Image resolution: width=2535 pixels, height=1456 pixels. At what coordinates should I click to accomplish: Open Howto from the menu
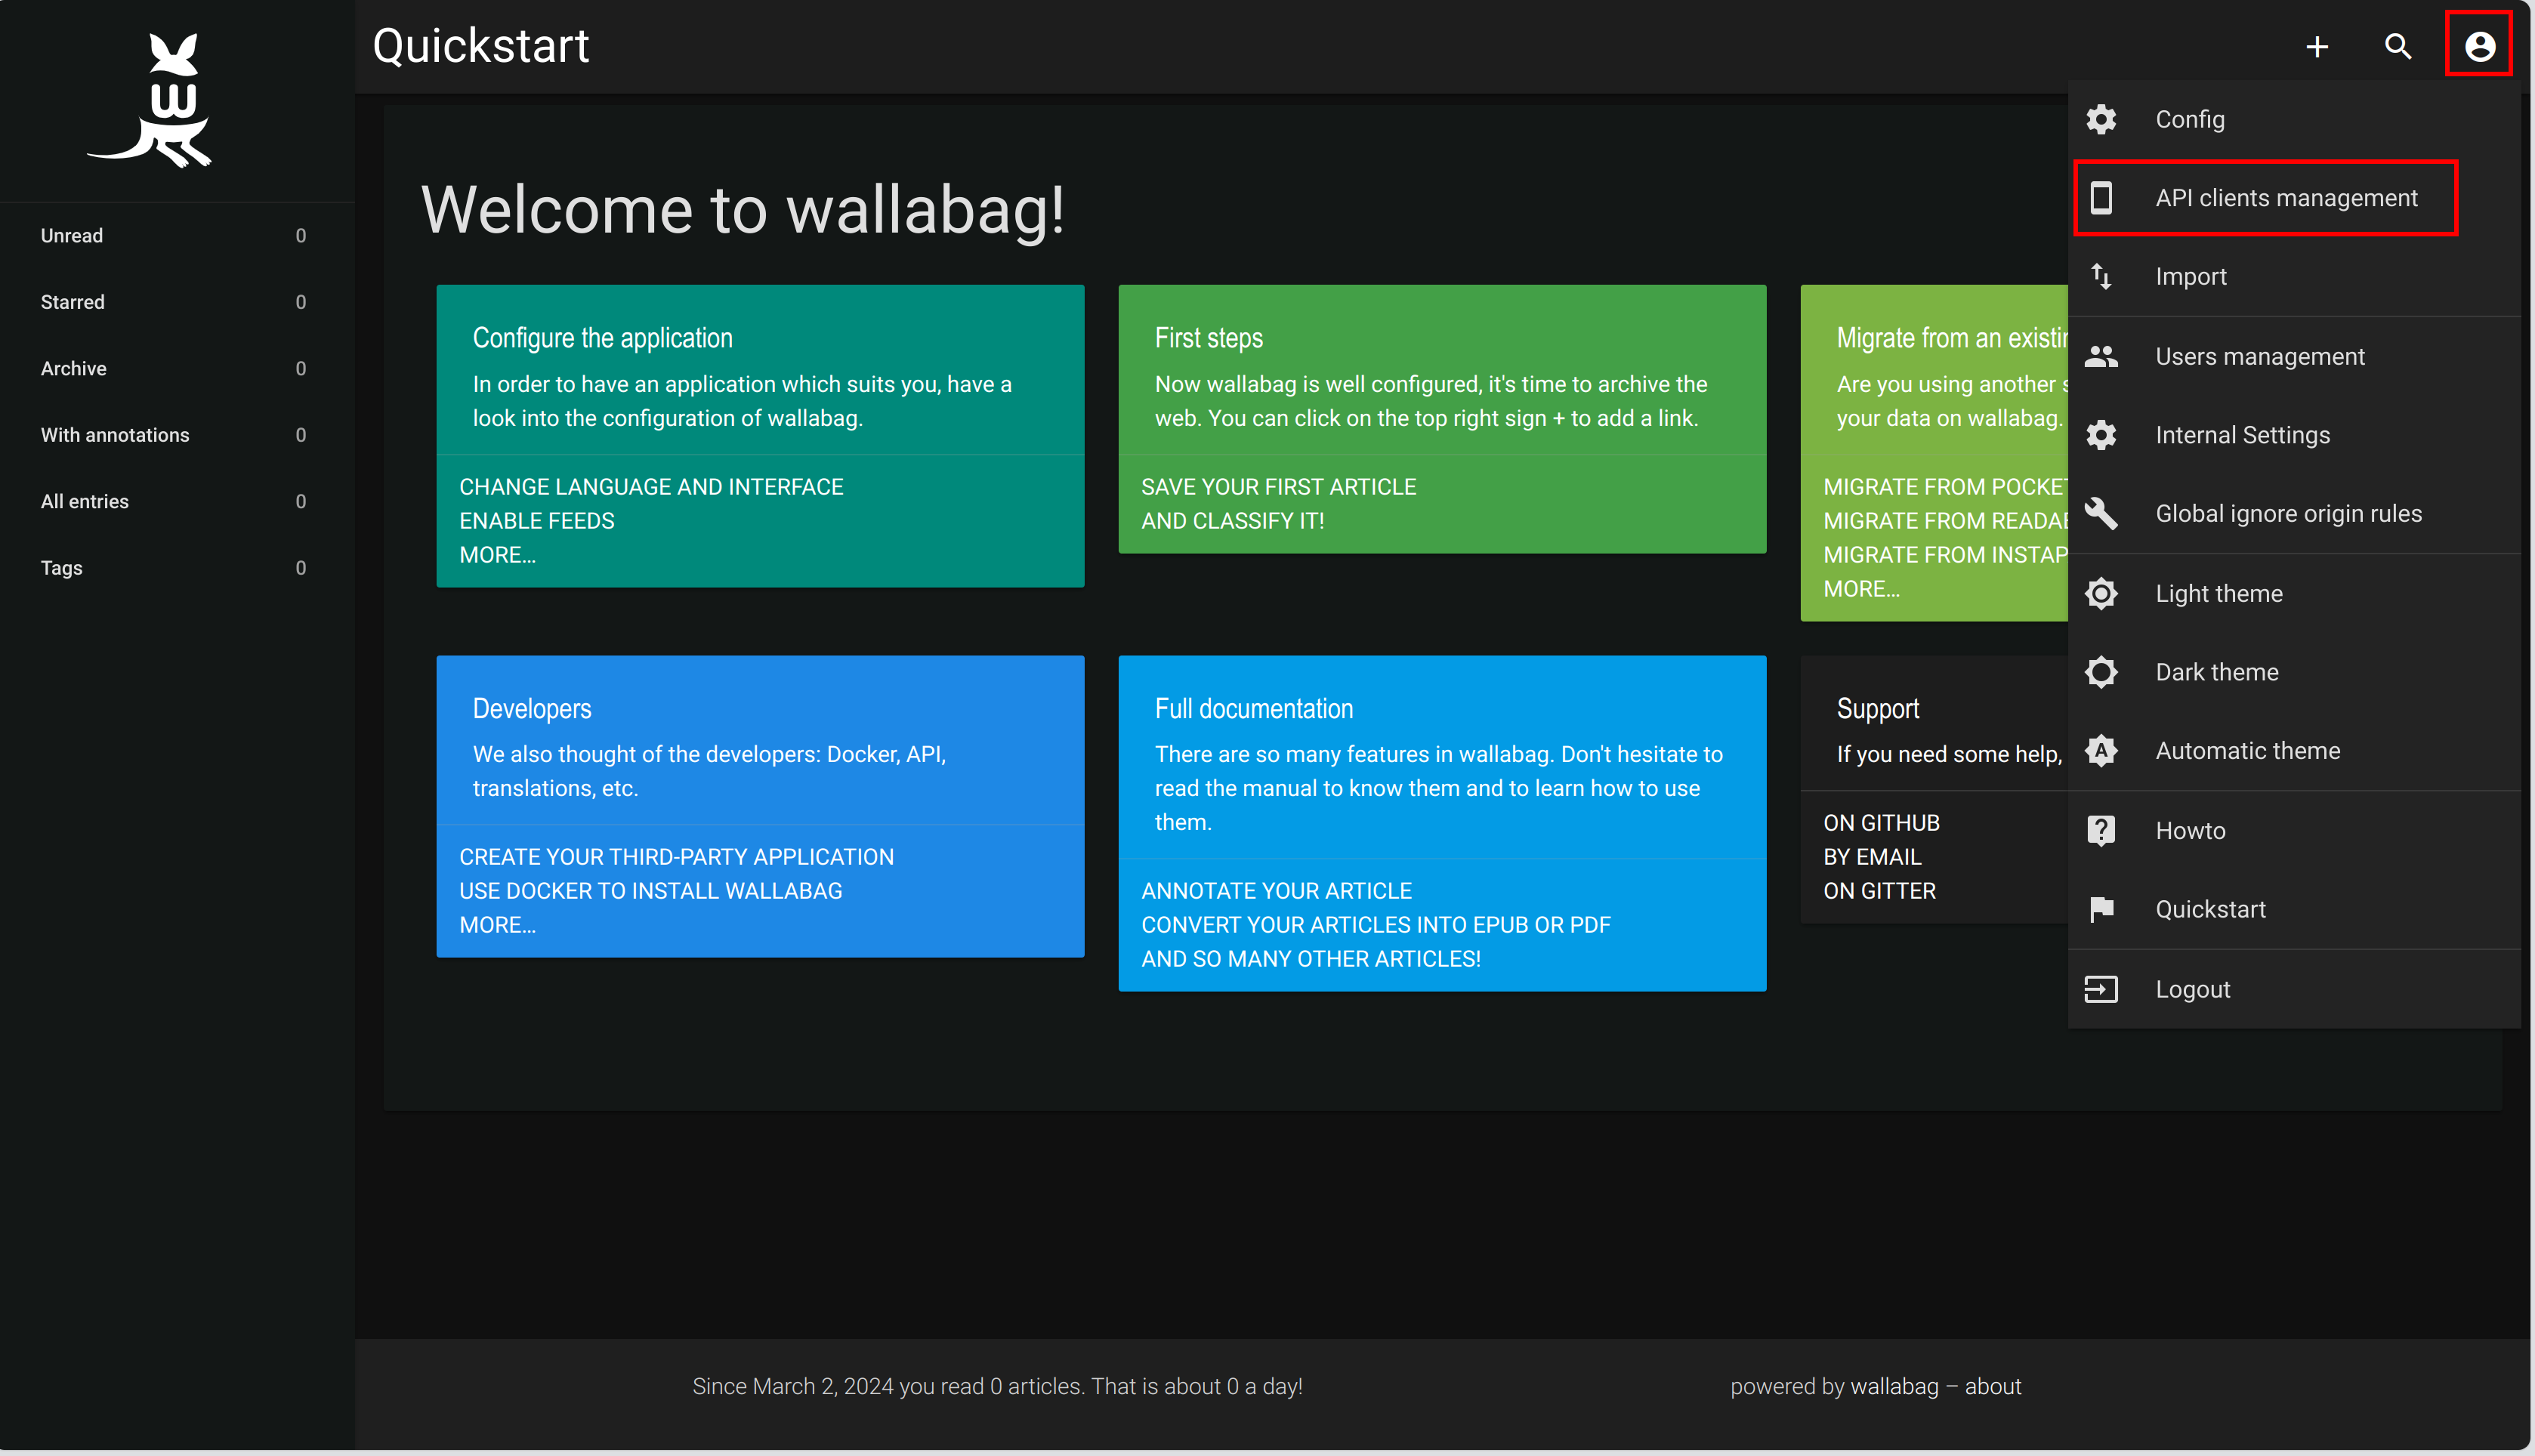2294,831
